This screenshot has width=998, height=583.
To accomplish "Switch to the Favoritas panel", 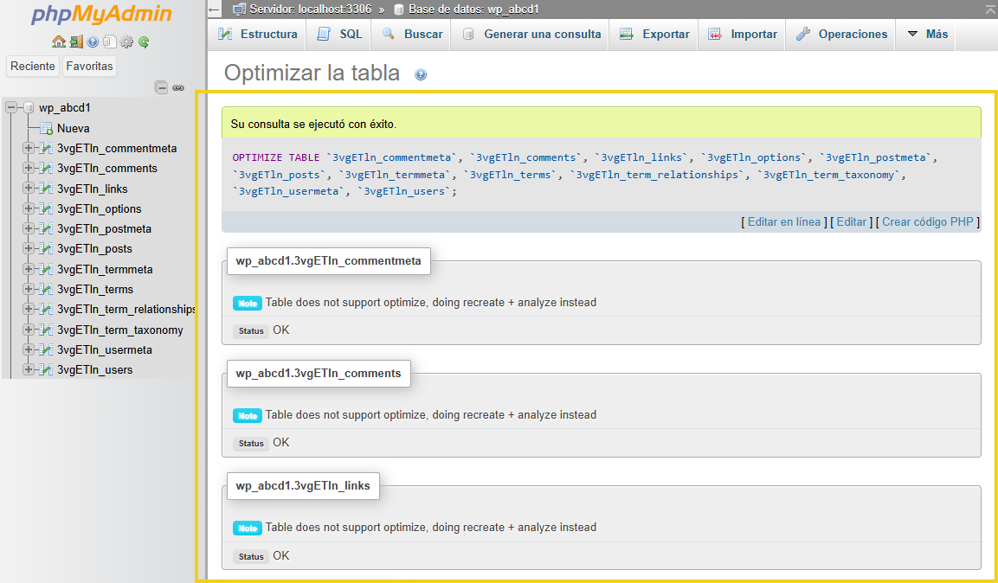I will 89,66.
